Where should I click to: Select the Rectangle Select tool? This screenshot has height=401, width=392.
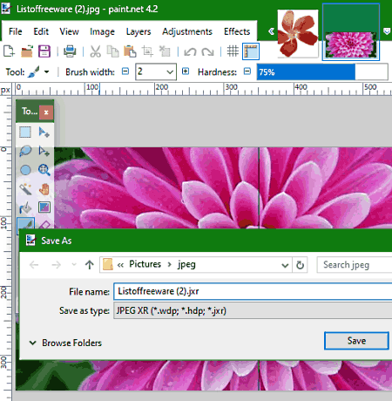(25, 133)
